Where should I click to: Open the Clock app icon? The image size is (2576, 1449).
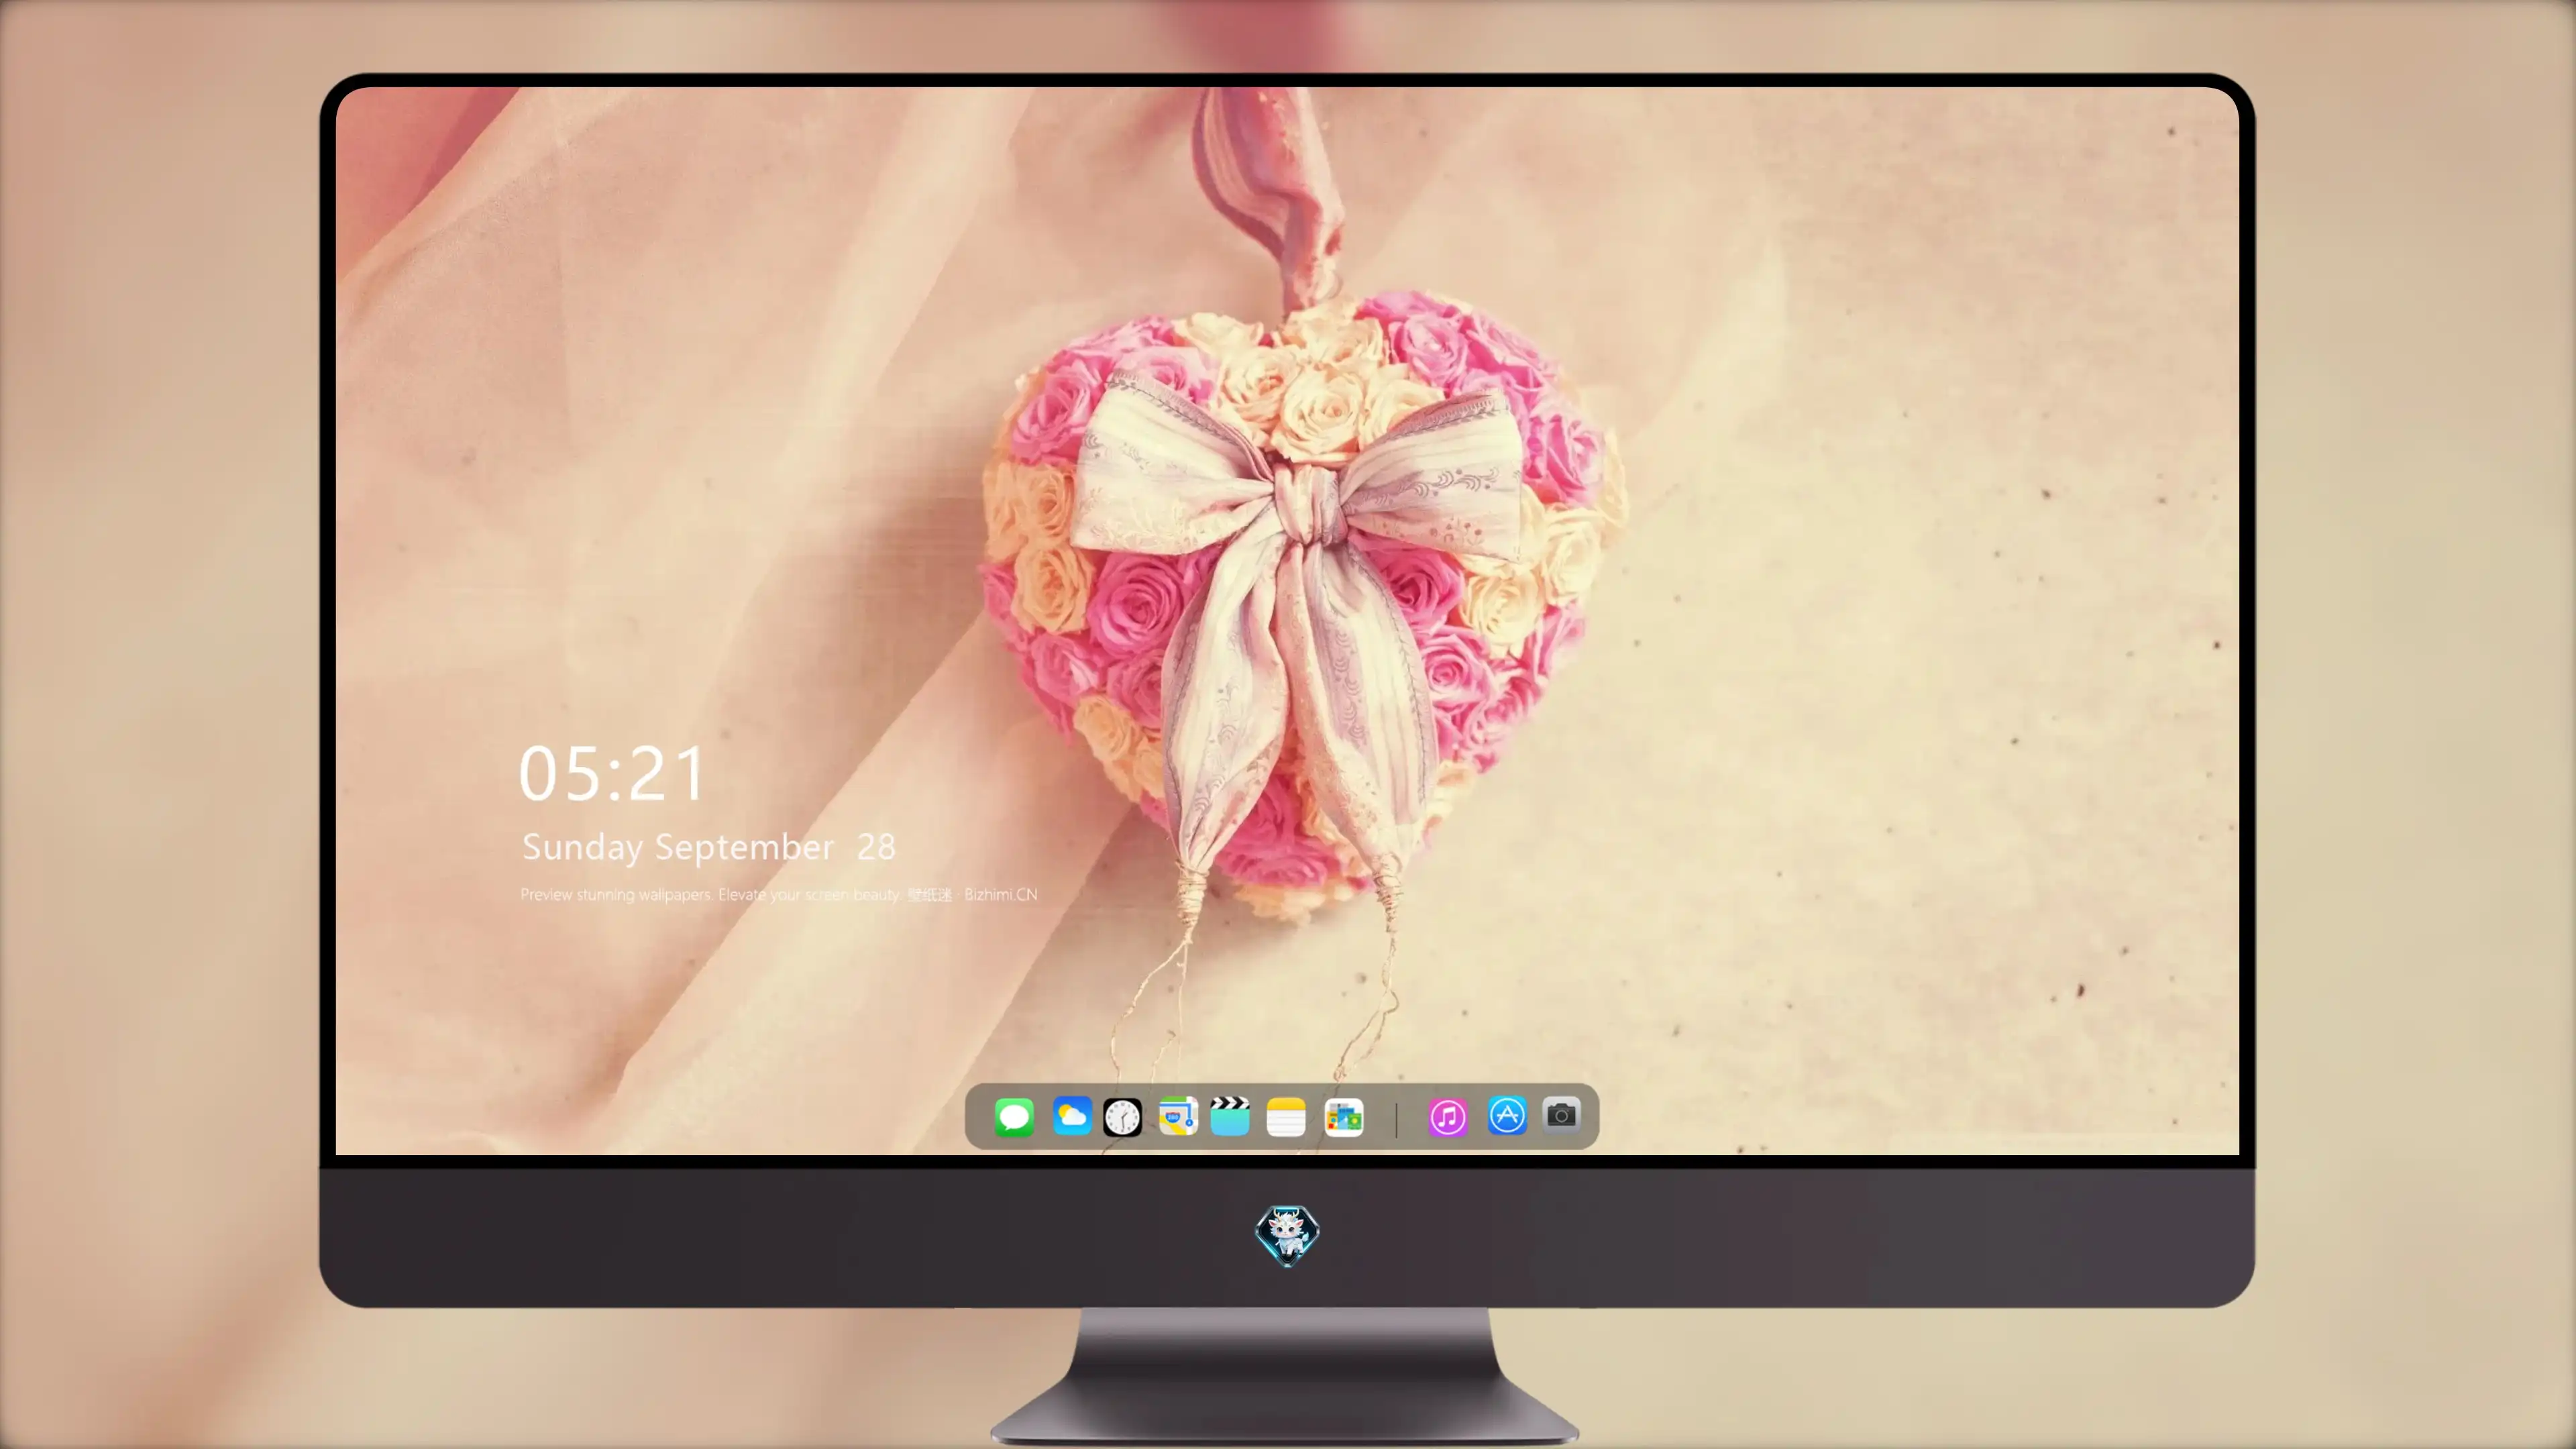[1122, 1117]
